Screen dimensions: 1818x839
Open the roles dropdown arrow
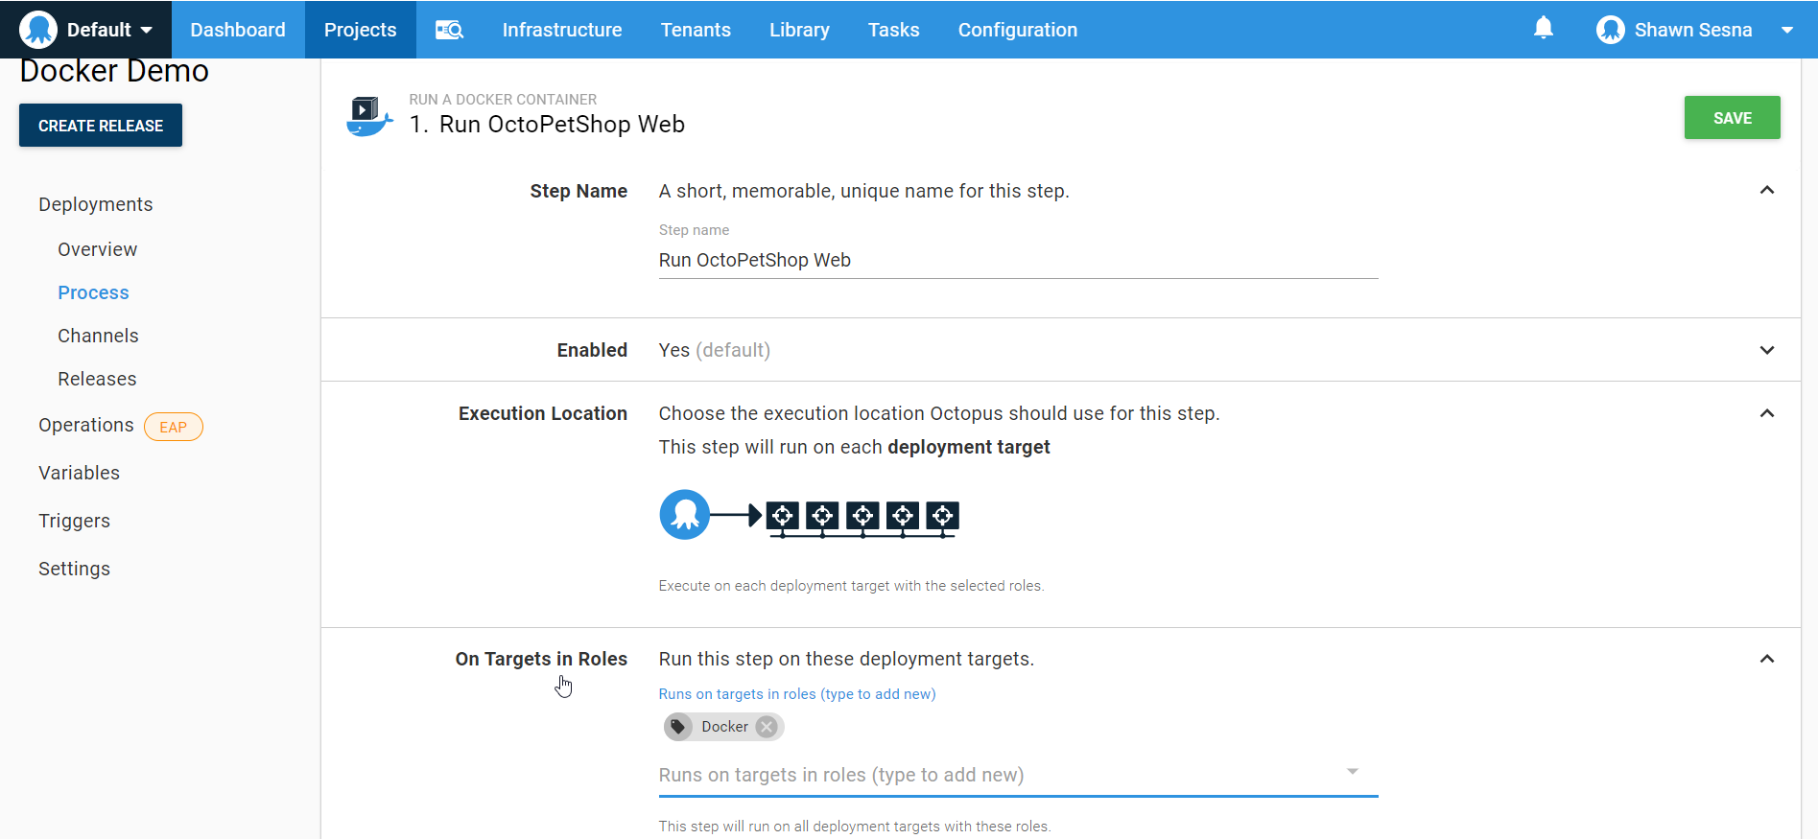(1352, 772)
